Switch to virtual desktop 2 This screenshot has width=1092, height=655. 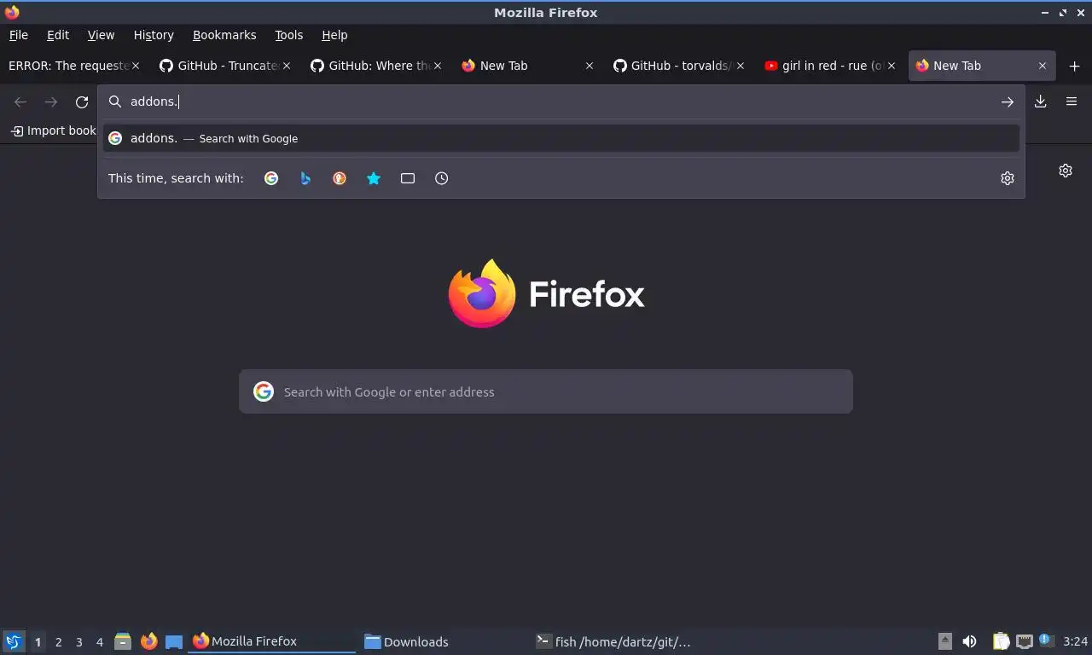(x=59, y=641)
